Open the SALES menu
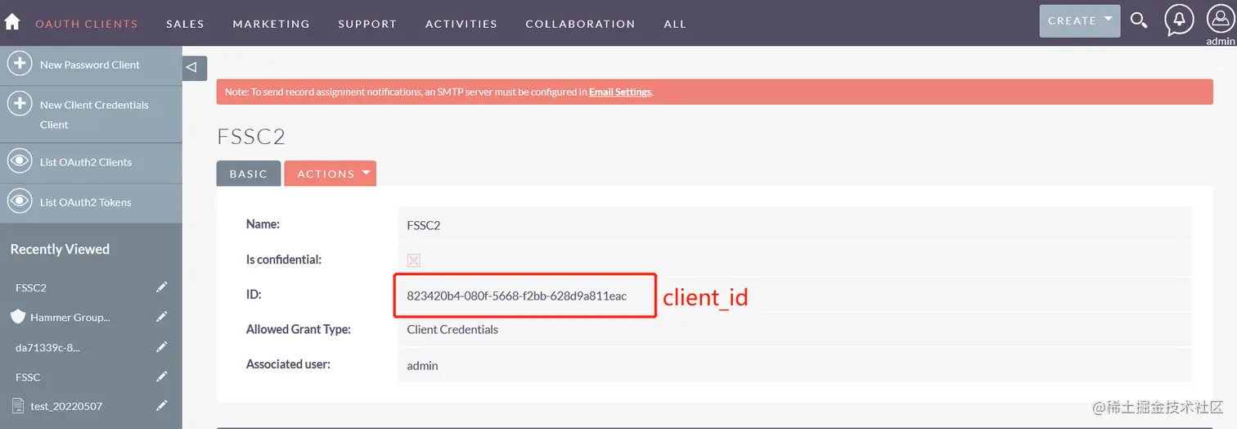The image size is (1237, 429). (x=185, y=24)
